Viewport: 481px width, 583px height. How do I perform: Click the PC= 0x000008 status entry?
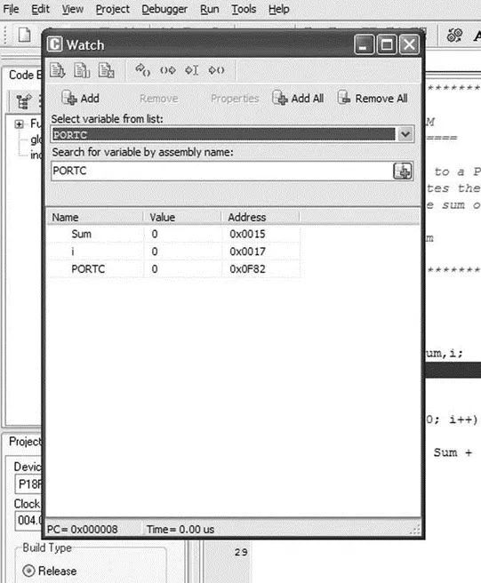click(x=82, y=529)
